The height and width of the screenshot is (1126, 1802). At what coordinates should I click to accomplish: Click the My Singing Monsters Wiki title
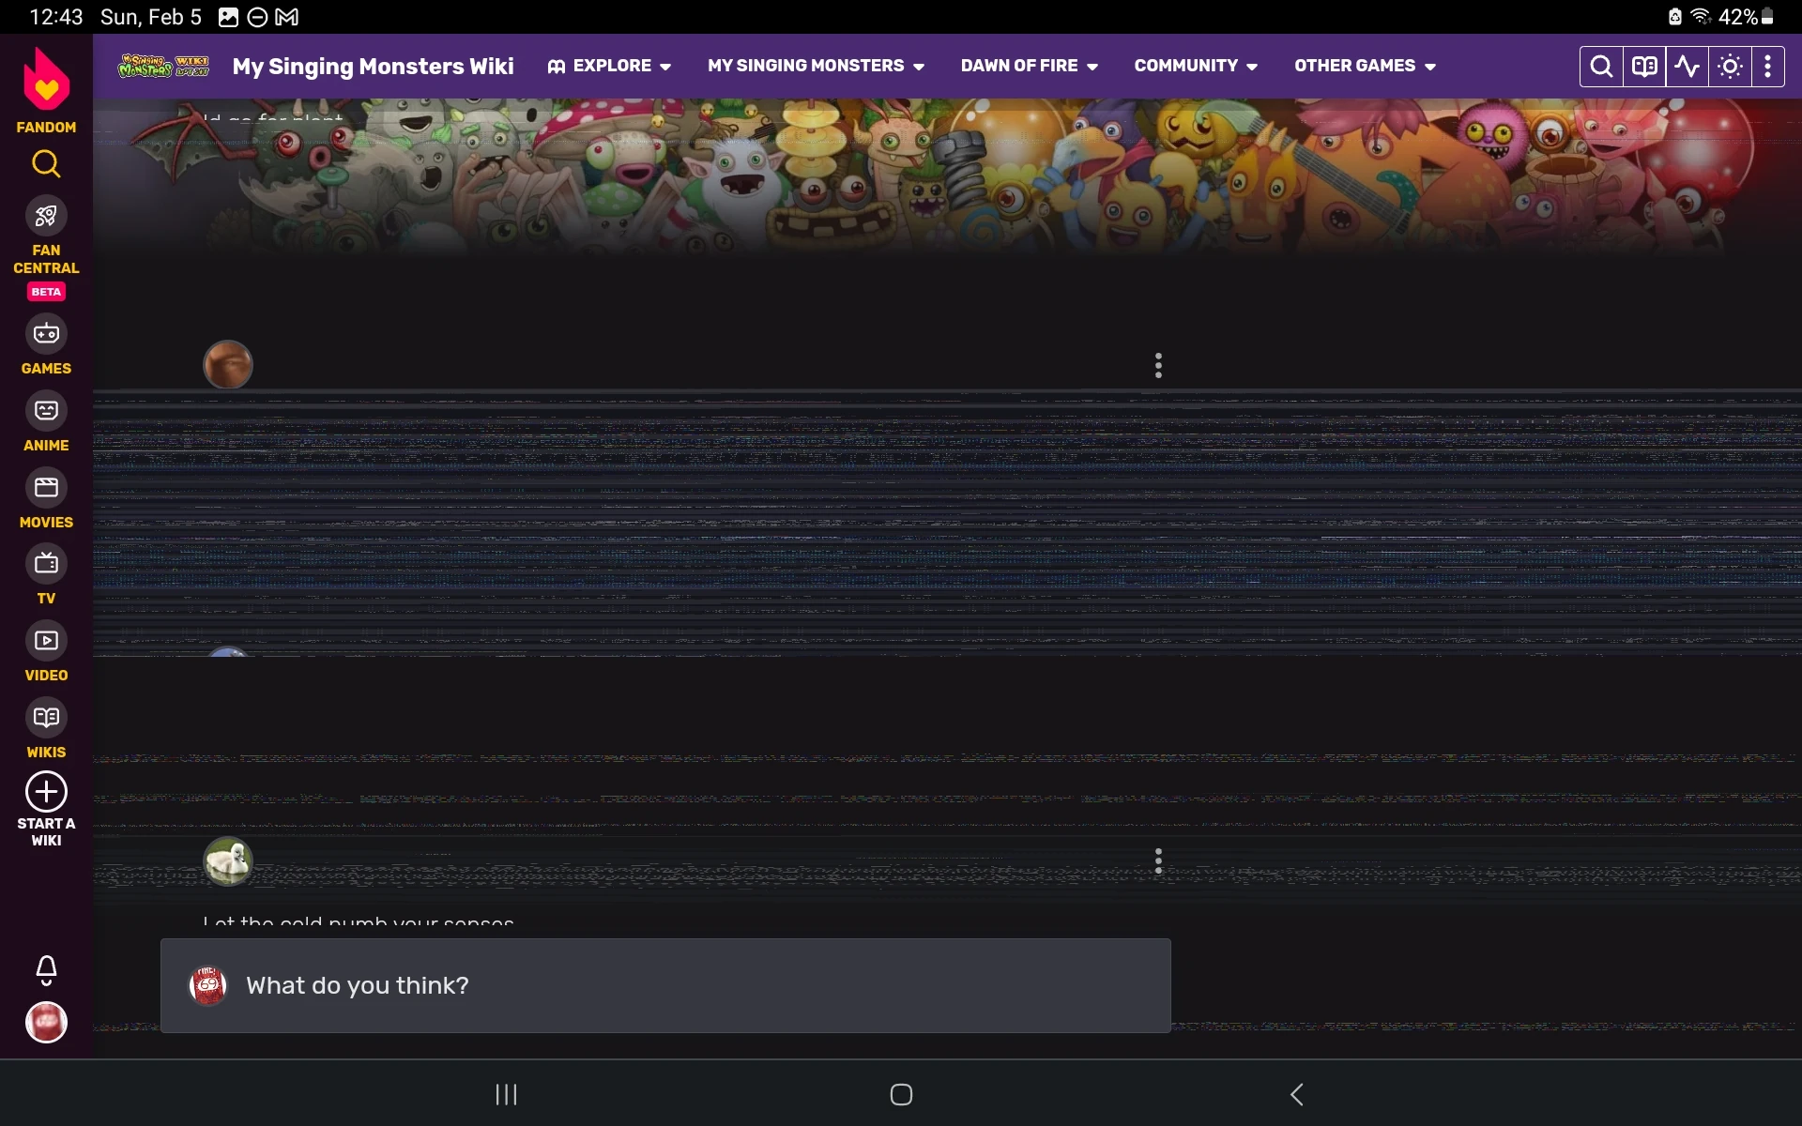[373, 66]
